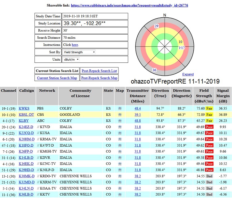Click the map icon beside K20HM-D
This screenshot has width=232, height=198.
(x=120, y=139)
